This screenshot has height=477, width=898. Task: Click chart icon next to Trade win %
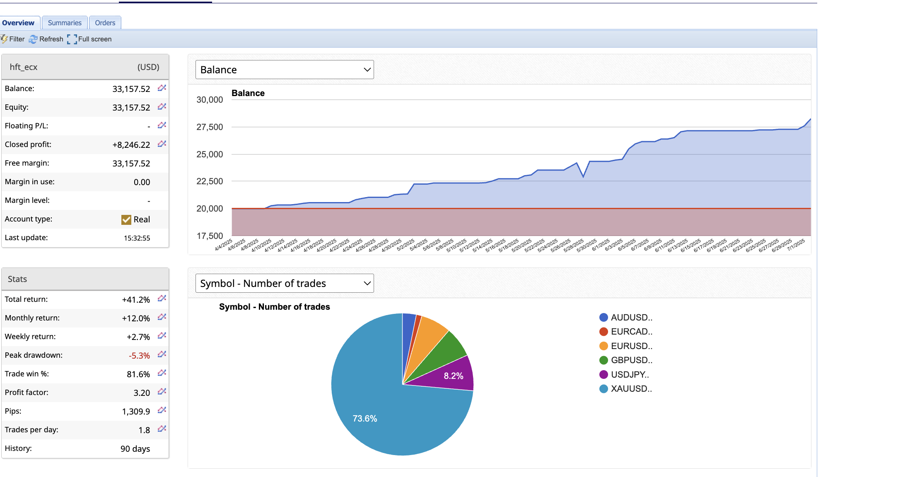[x=162, y=373]
